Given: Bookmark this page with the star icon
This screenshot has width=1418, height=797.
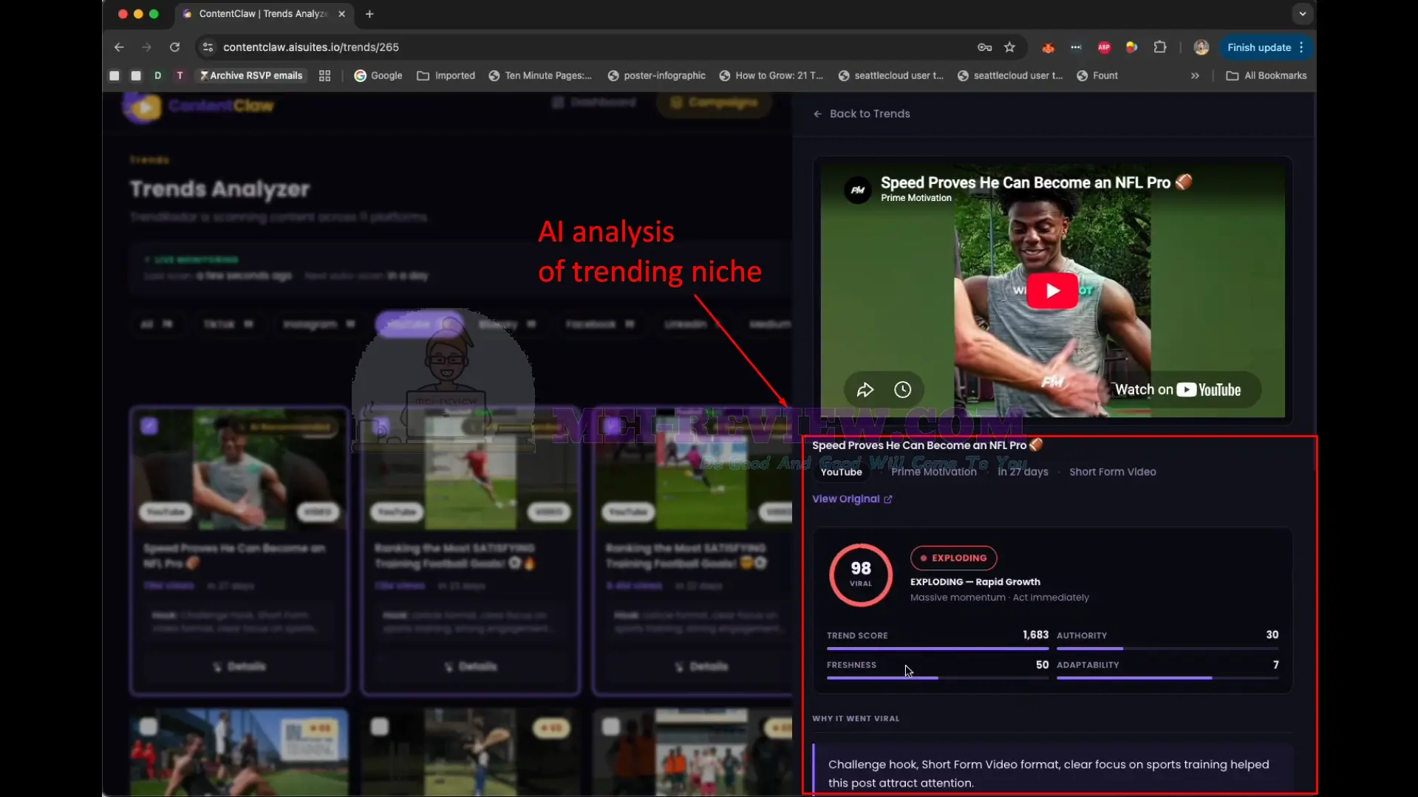Looking at the screenshot, I should coord(1009,47).
